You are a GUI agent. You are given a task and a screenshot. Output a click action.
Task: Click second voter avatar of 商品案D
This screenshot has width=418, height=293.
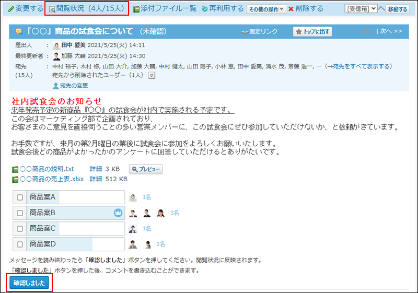(x=147, y=244)
